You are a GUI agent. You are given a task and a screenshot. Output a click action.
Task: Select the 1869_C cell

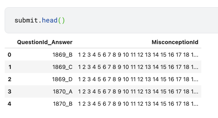pos(63,67)
